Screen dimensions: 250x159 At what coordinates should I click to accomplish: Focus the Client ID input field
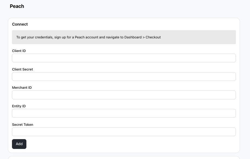124,58
